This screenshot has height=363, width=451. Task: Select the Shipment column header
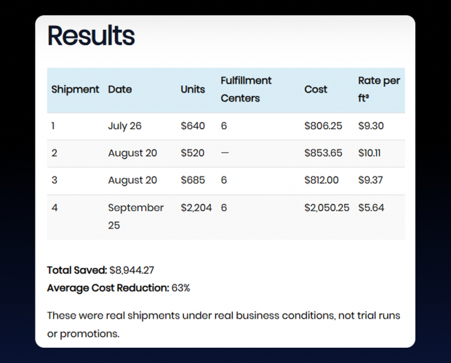(x=75, y=89)
